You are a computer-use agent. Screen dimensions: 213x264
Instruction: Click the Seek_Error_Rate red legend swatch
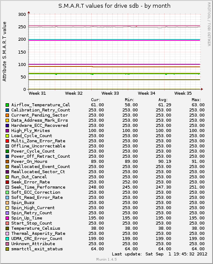[7, 182]
